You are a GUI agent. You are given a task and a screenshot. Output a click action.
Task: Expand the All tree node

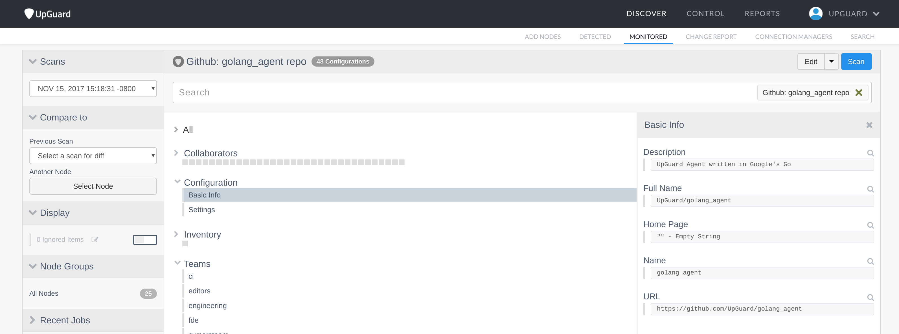point(176,129)
